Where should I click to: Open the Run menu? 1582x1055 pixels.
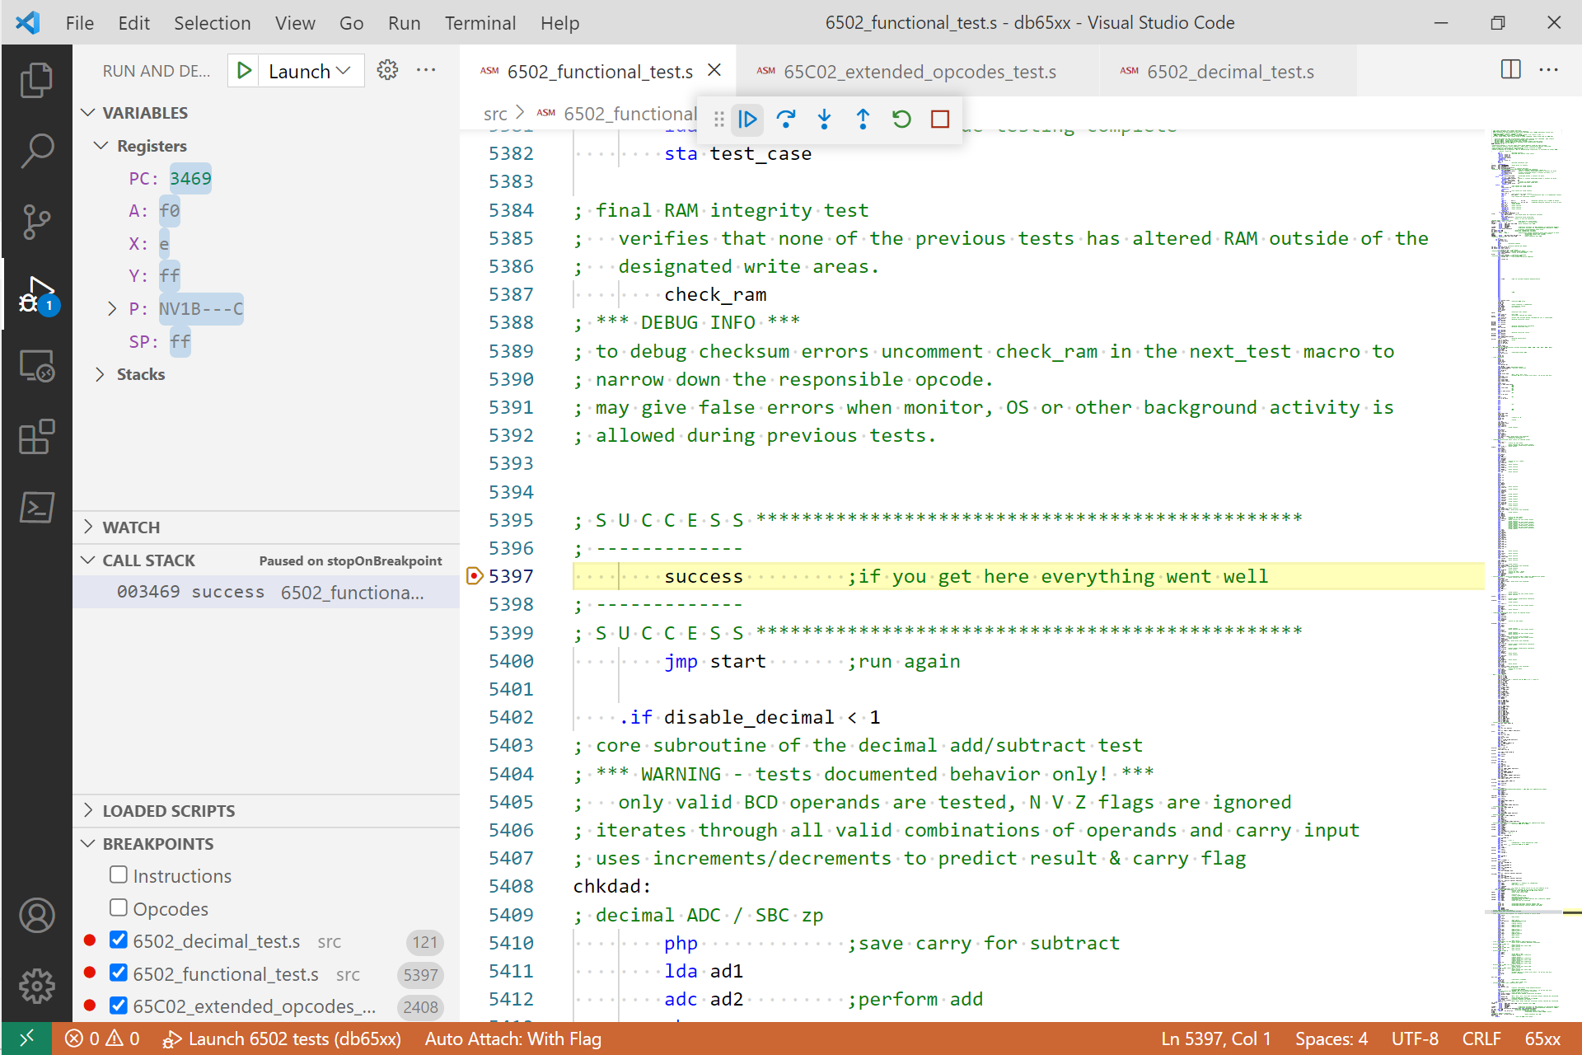pos(404,22)
